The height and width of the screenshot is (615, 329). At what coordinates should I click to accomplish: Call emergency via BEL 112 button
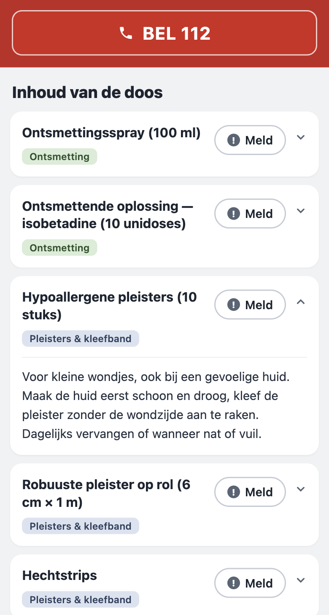(164, 33)
